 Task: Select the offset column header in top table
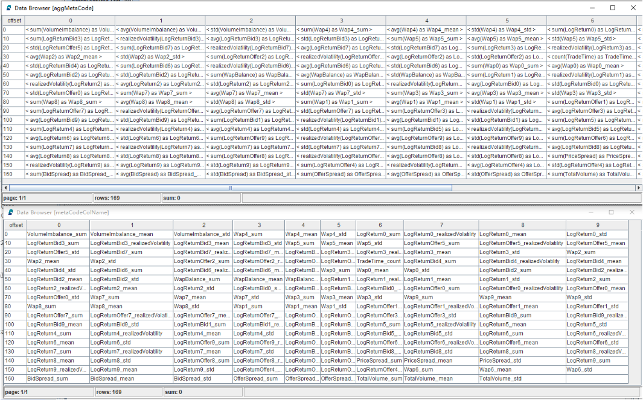point(13,21)
